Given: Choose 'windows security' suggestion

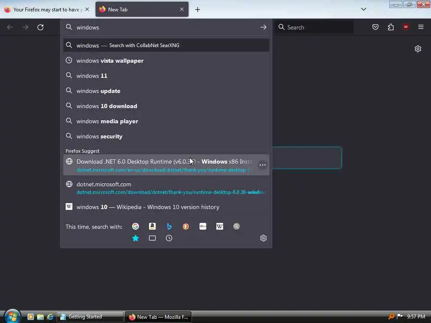Looking at the screenshot, I should coord(166,136).
